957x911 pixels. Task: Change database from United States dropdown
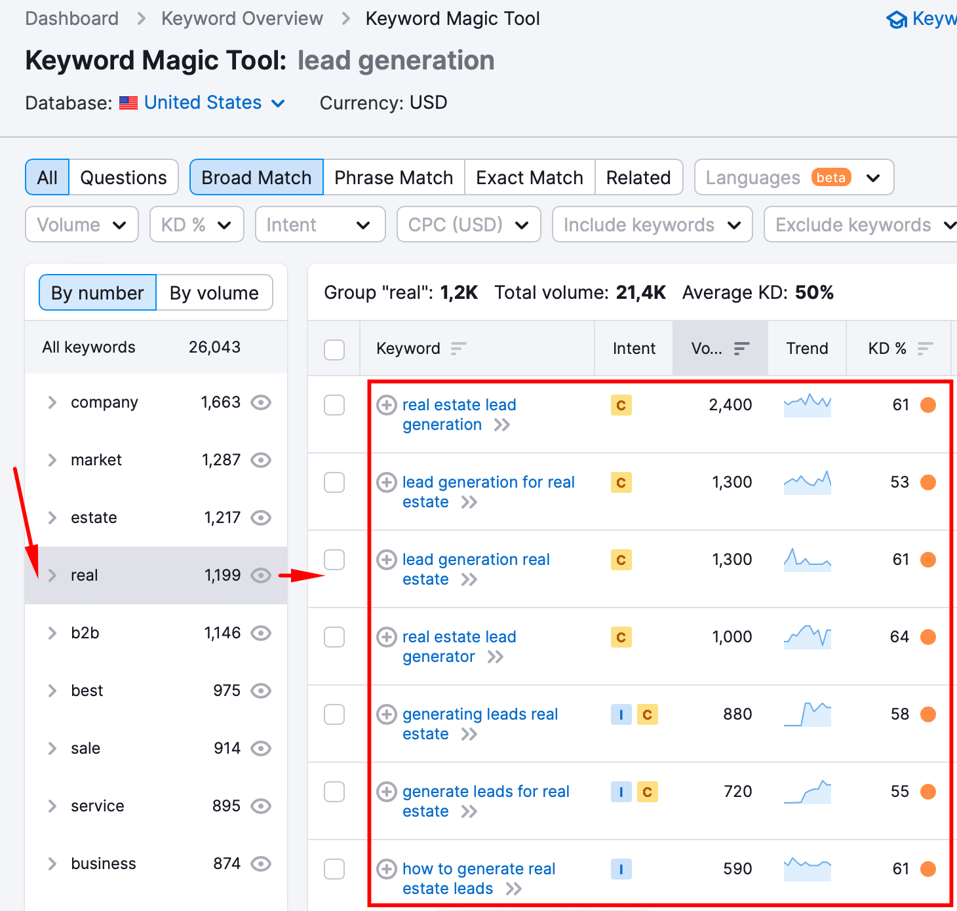[x=214, y=103]
